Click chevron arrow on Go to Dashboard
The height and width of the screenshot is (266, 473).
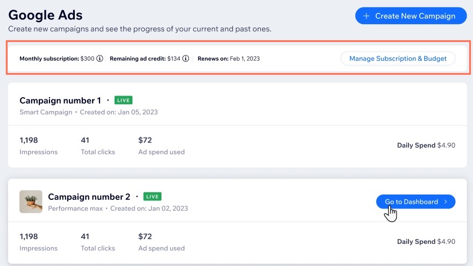click(x=446, y=202)
